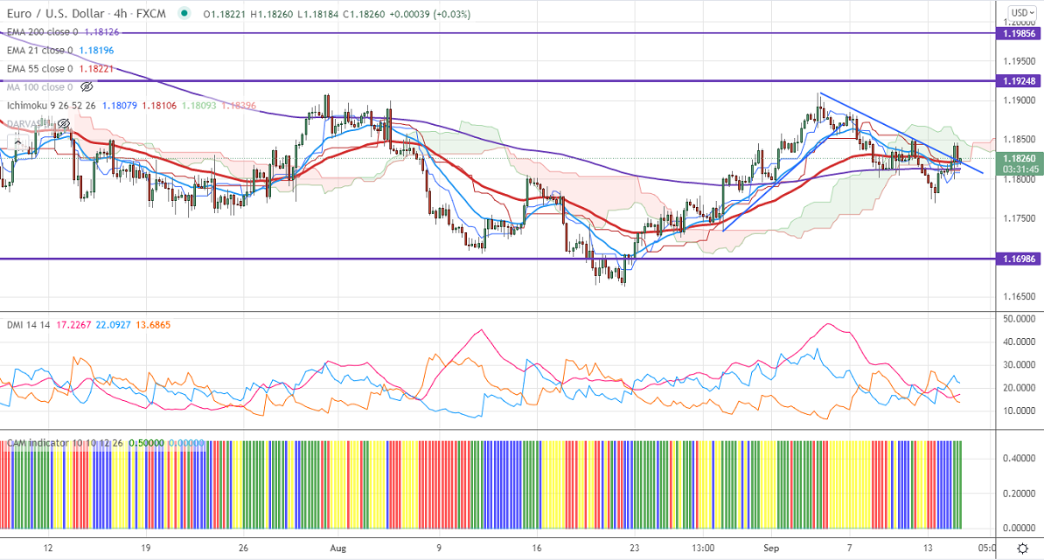Click the 1.19248 horizontal line price label
The height and width of the screenshot is (560, 1044).
pyautogui.click(x=1019, y=81)
